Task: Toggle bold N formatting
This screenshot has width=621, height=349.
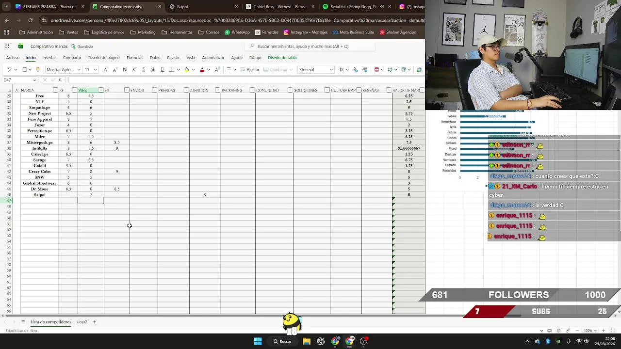Action: coord(125,69)
